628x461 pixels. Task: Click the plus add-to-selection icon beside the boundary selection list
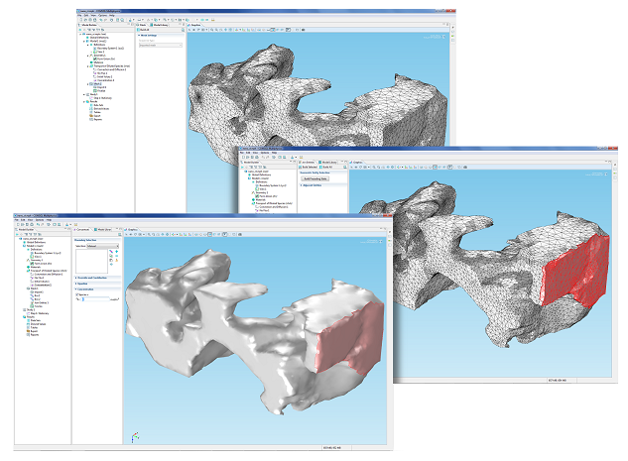(116, 251)
